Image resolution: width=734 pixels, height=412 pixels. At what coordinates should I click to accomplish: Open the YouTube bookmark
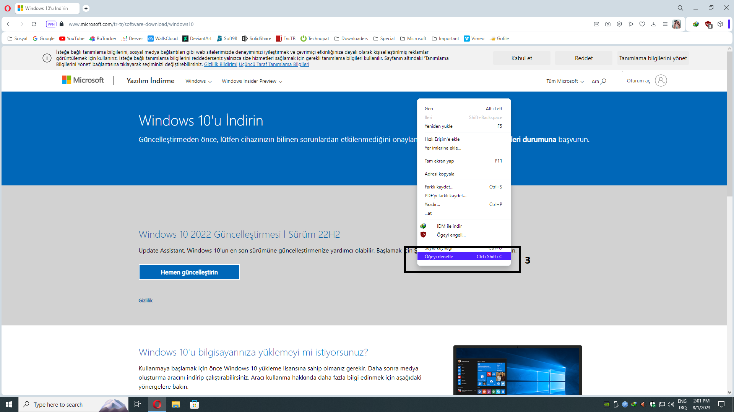click(72, 39)
